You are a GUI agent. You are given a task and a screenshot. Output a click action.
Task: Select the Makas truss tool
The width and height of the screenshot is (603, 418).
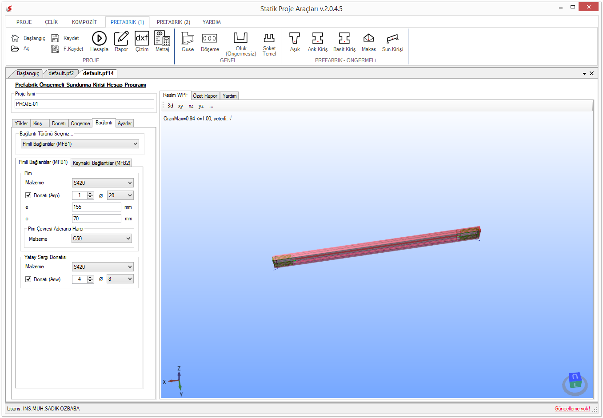369,38
